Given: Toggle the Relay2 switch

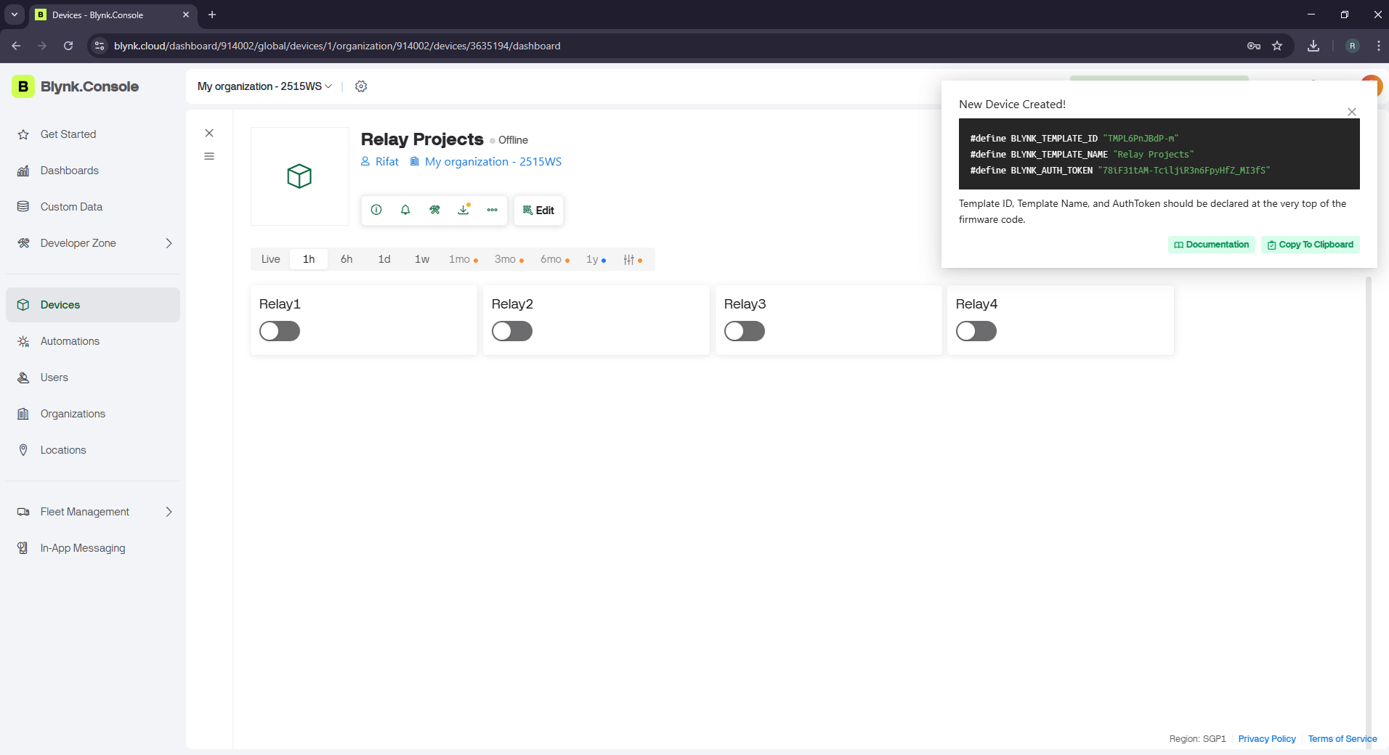Looking at the screenshot, I should [x=512, y=331].
